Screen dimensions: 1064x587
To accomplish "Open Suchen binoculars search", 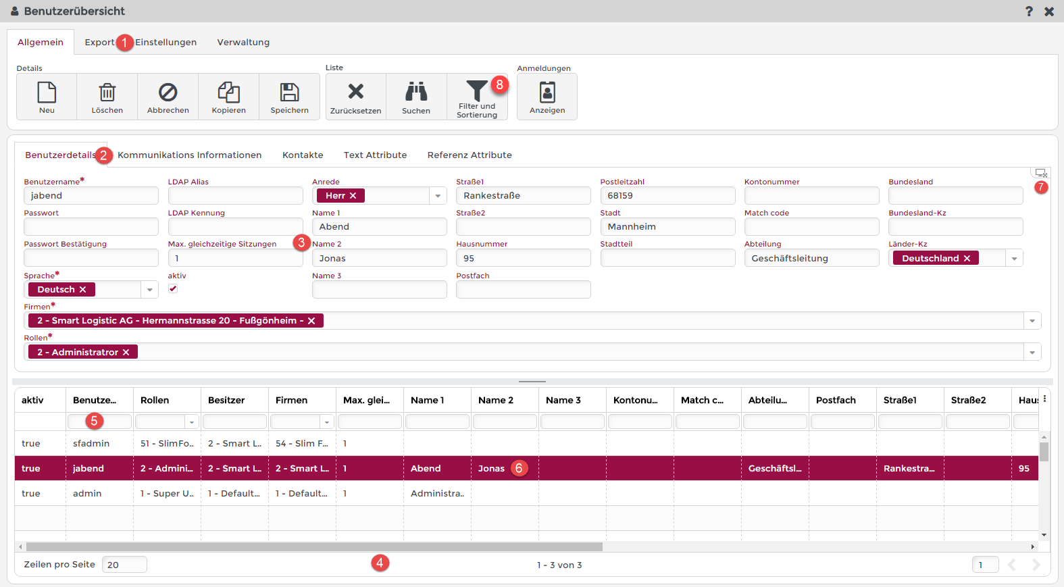I will tap(416, 92).
